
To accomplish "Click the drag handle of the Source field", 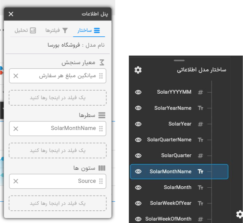I will (x=101, y=181).
